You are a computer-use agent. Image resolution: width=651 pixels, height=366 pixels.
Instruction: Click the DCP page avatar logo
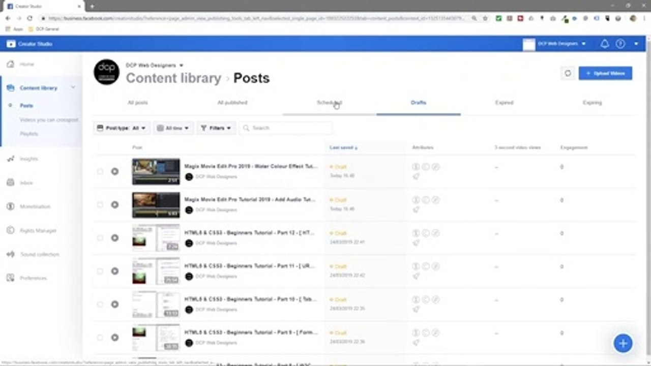pyautogui.click(x=106, y=72)
